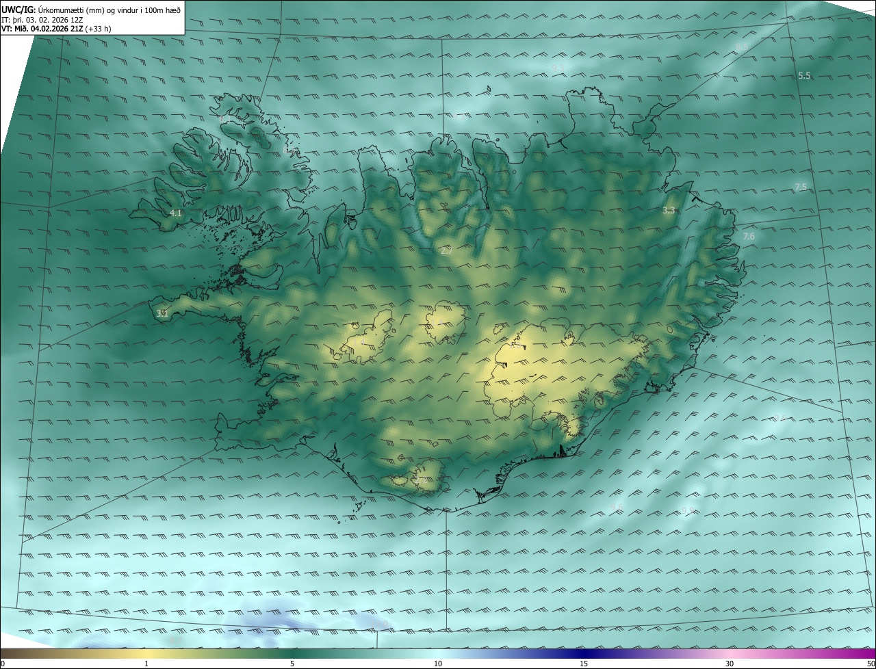Image resolution: width=876 pixels, height=669 pixels.
Task: Click the title line 'UWC/IG: Úrkomumætti (mm) og vindur'
Action: [91, 10]
